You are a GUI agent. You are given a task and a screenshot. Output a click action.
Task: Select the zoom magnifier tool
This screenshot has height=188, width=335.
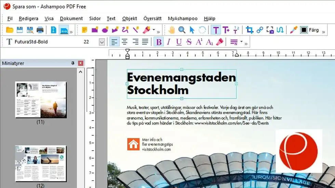182,30
